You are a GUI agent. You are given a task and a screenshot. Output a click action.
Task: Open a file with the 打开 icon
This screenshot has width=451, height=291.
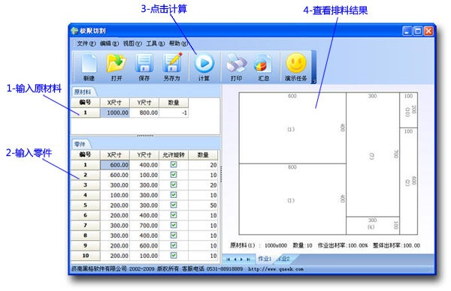coord(117,67)
